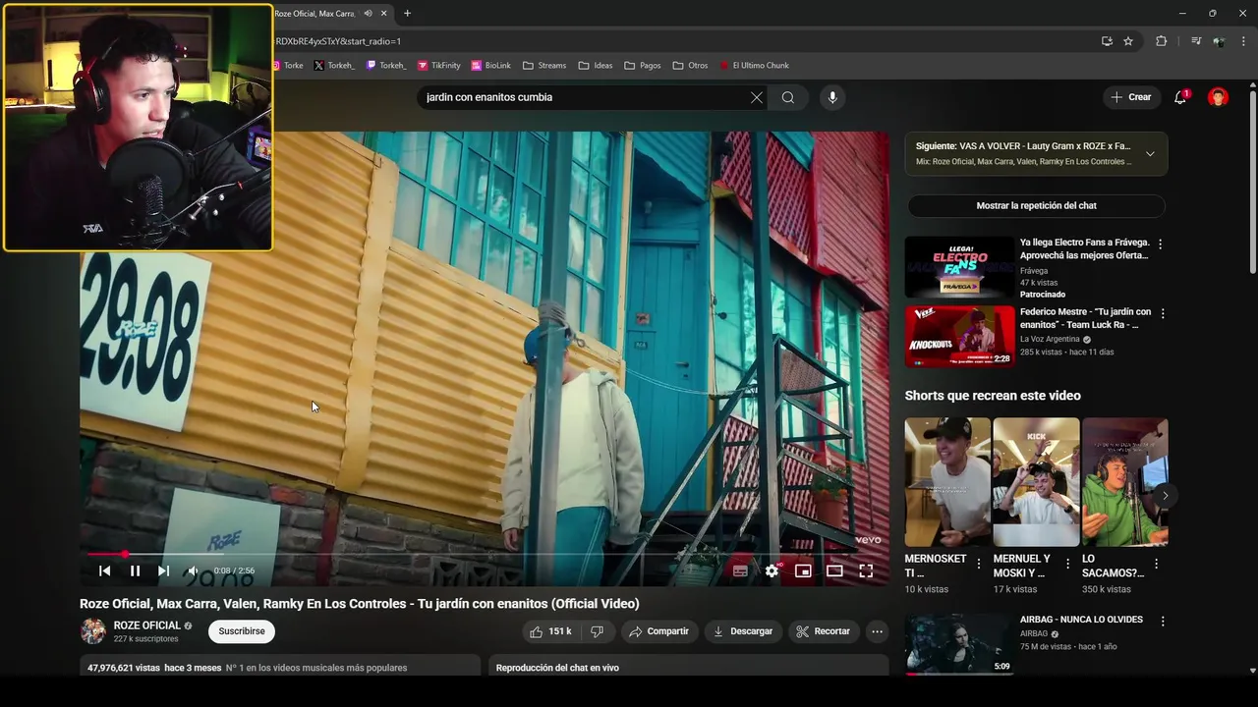This screenshot has height=707, width=1258.
Task: Mute the video volume speaker icon
Action: [193, 571]
